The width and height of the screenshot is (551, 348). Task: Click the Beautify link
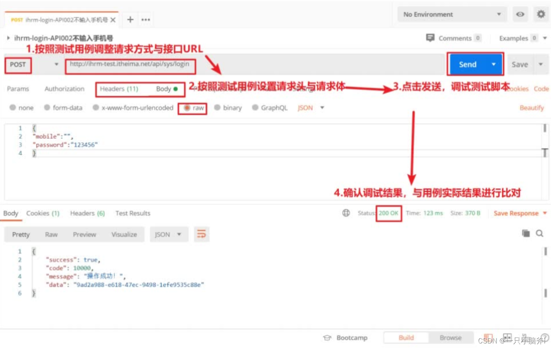pos(532,108)
